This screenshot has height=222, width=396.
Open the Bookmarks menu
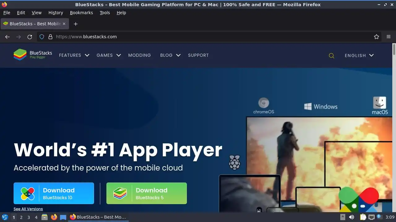[x=81, y=13]
